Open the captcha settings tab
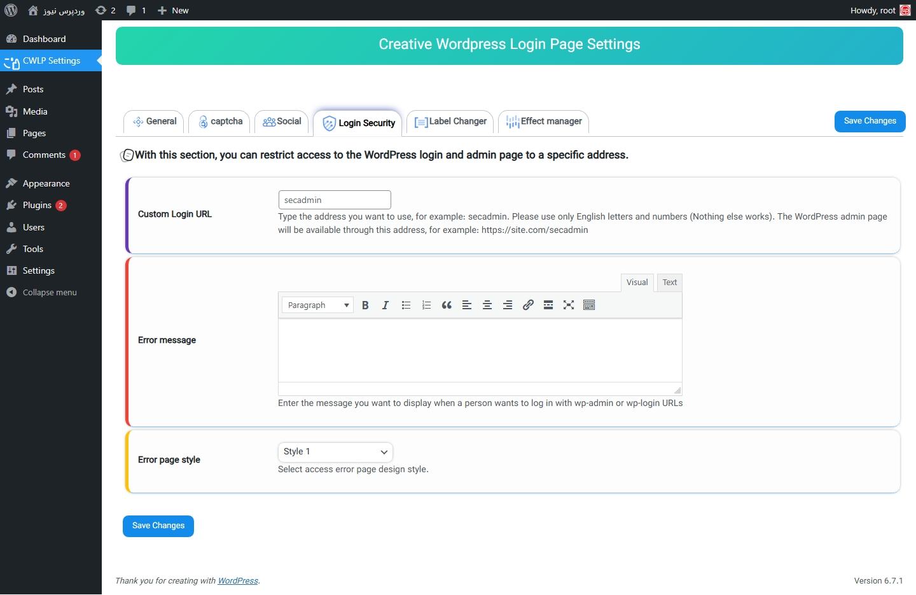 click(x=219, y=122)
